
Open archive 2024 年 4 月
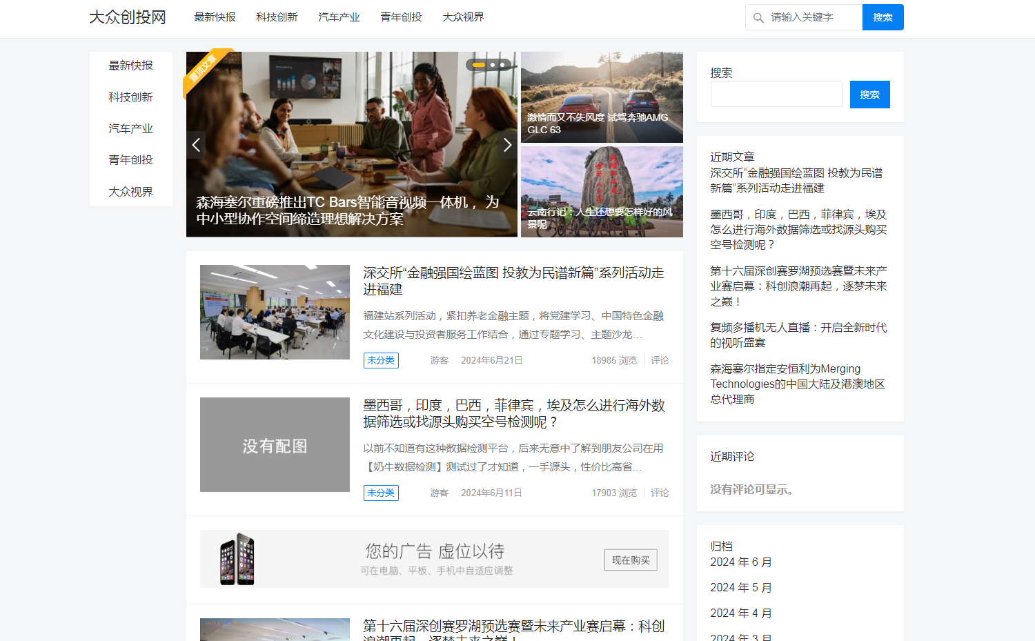(x=741, y=613)
